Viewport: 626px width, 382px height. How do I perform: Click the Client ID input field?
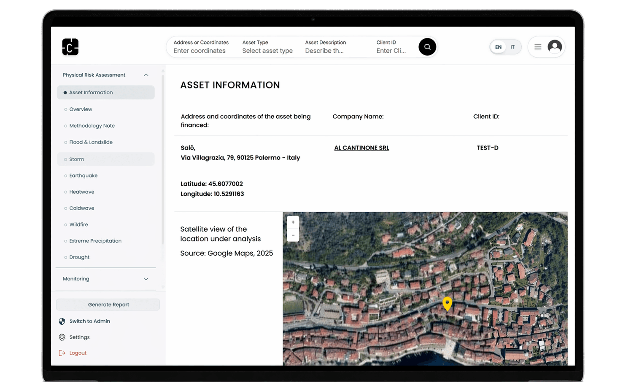click(x=391, y=47)
